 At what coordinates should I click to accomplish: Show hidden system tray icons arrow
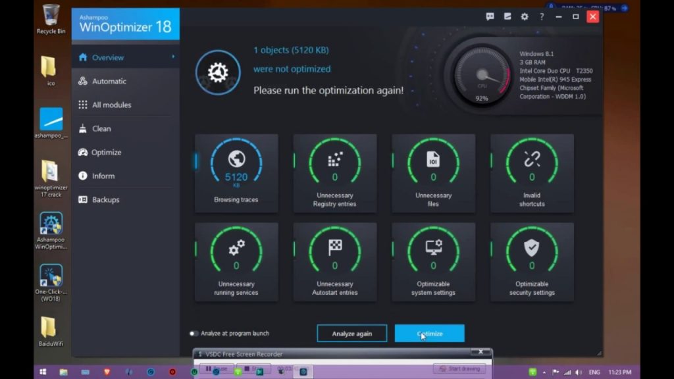(544, 372)
